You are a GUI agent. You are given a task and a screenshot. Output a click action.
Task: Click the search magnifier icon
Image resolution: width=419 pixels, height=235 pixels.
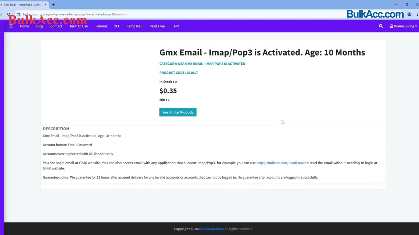tap(381, 26)
